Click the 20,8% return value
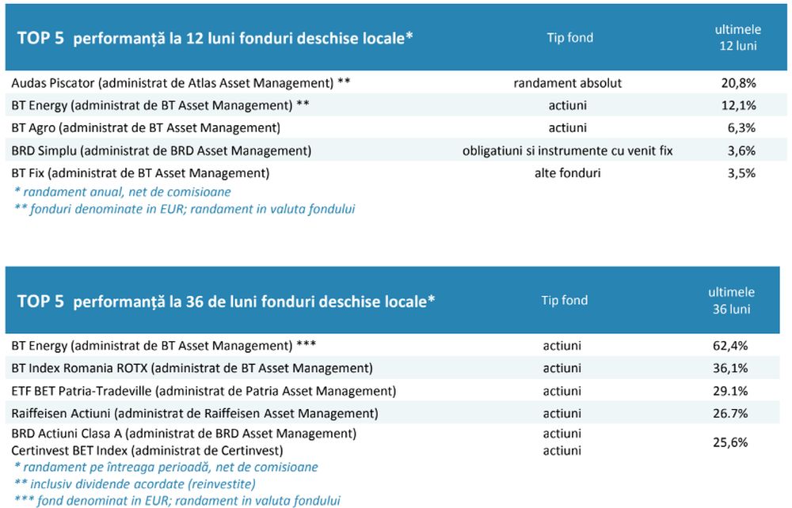This screenshot has width=792, height=508. [738, 83]
